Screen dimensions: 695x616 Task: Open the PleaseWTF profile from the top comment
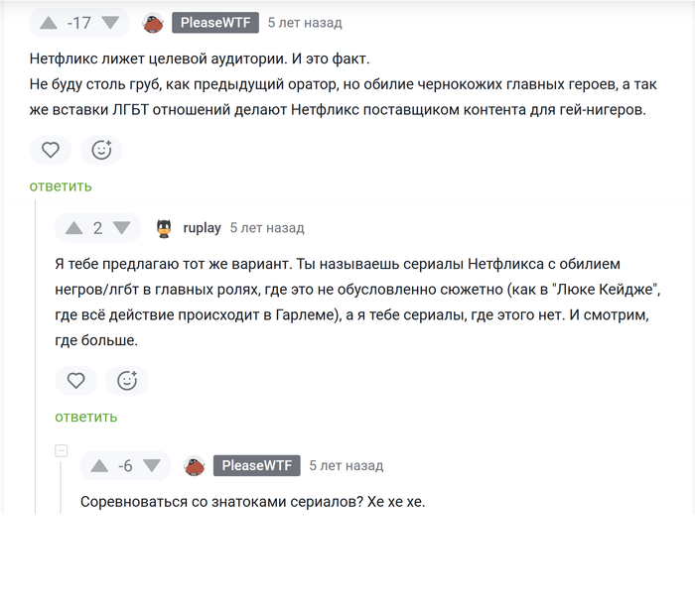(215, 23)
